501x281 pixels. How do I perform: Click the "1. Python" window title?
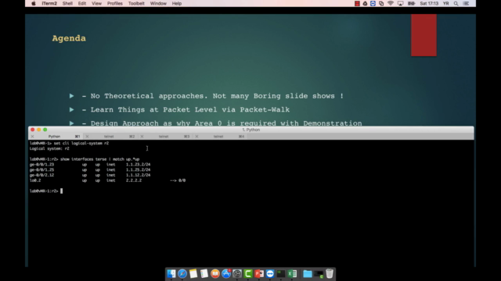250,130
